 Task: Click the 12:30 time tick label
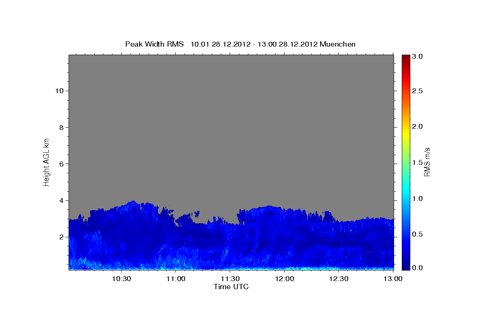[338, 279]
